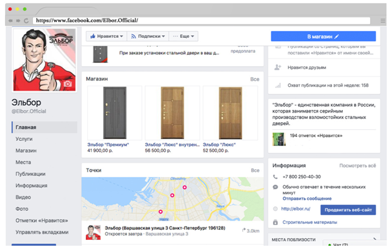Click the gray Премиум door thumbnail
This screenshot has height=247, width=390.
pyautogui.click(x=115, y=113)
